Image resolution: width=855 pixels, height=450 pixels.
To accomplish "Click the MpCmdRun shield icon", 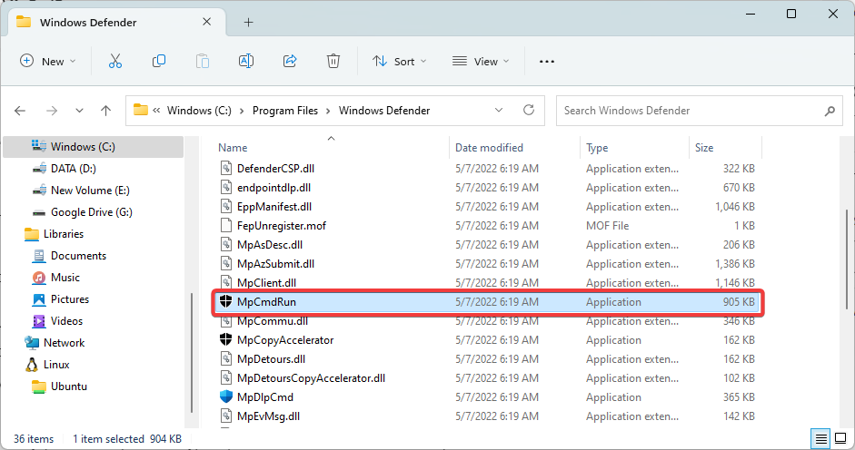I will (225, 301).
